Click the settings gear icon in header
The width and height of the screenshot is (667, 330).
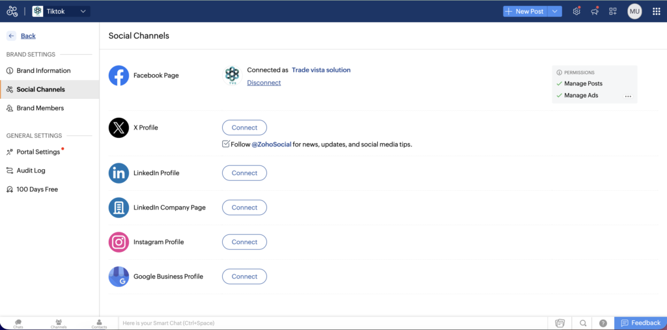tap(576, 11)
